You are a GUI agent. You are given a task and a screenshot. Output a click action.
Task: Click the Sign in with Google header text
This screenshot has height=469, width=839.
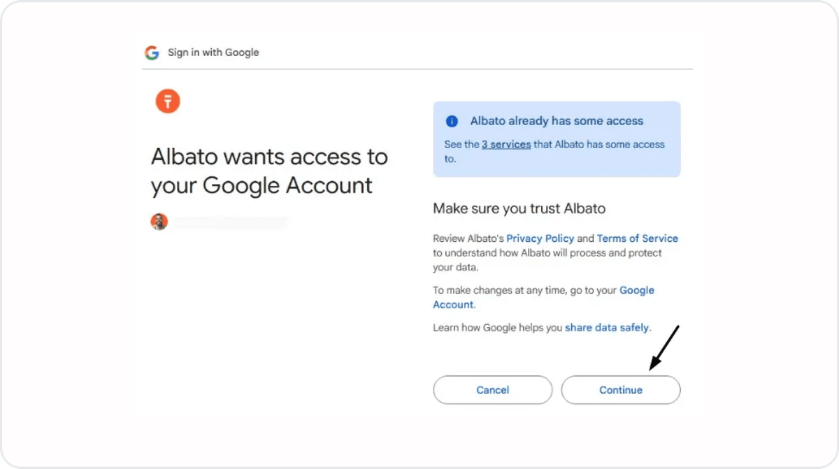coord(213,52)
